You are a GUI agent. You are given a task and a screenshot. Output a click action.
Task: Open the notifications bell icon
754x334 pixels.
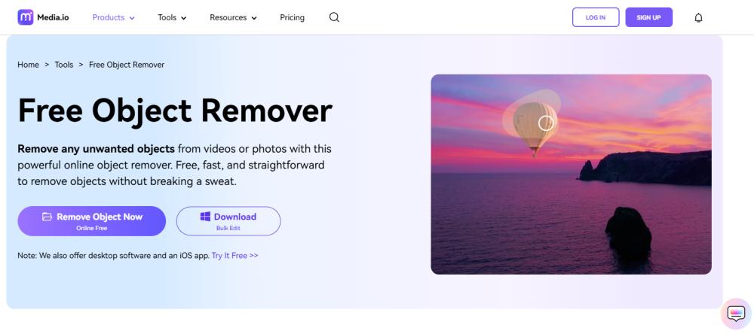pos(699,18)
